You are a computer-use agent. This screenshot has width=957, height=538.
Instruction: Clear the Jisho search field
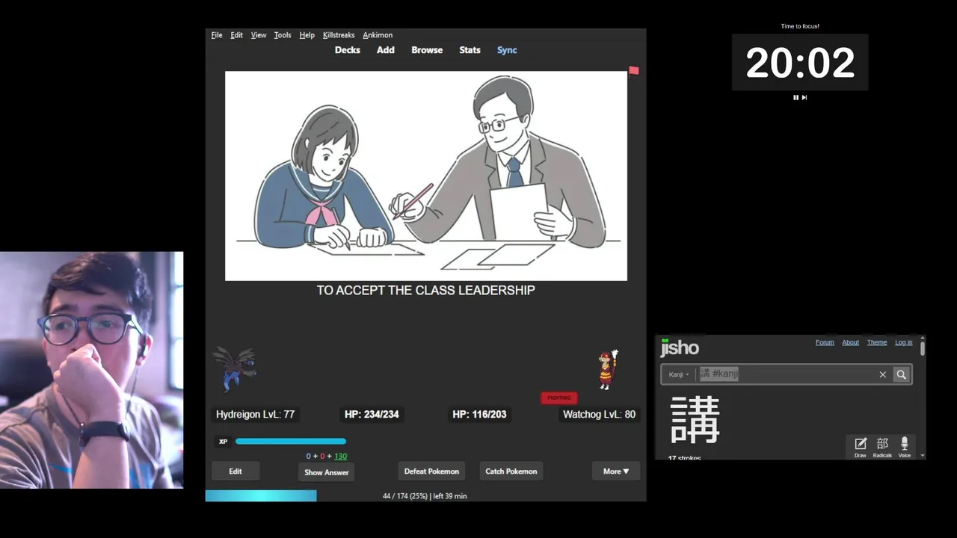coord(882,374)
